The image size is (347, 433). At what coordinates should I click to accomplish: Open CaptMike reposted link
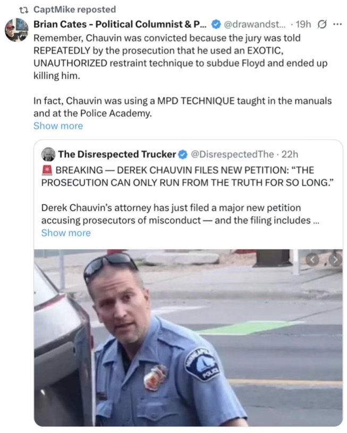pyautogui.click(x=74, y=10)
